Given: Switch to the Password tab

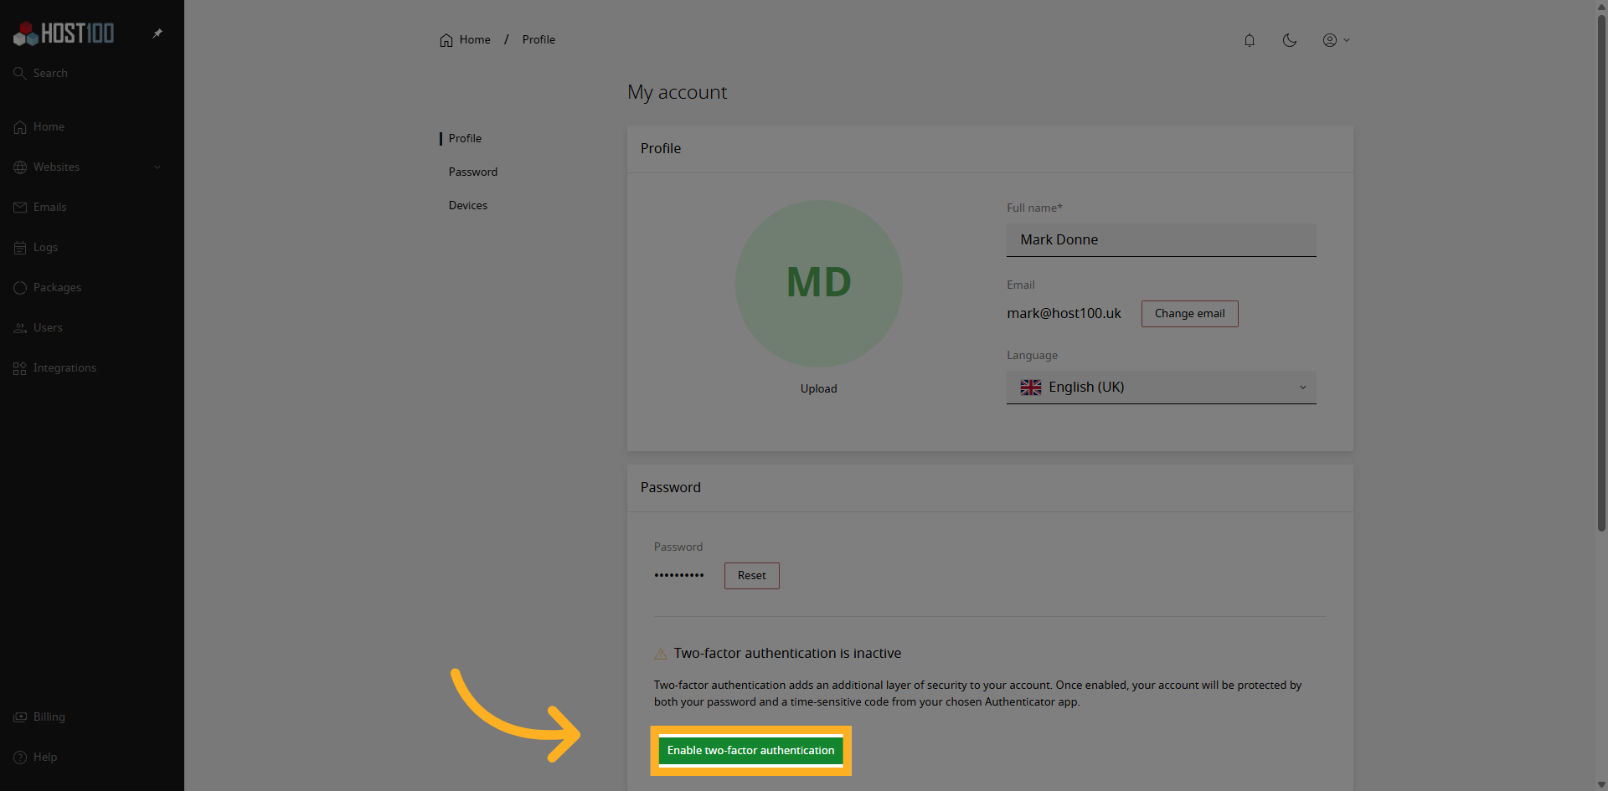Looking at the screenshot, I should (x=472, y=172).
